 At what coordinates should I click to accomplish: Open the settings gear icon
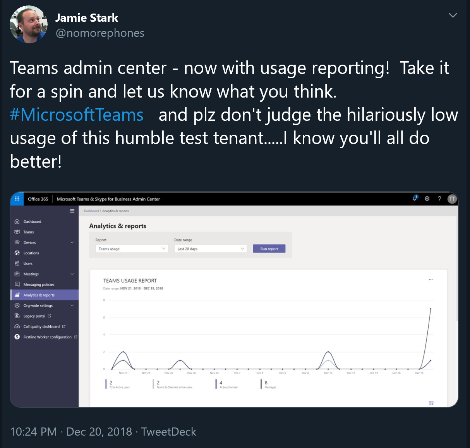point(427,199)
